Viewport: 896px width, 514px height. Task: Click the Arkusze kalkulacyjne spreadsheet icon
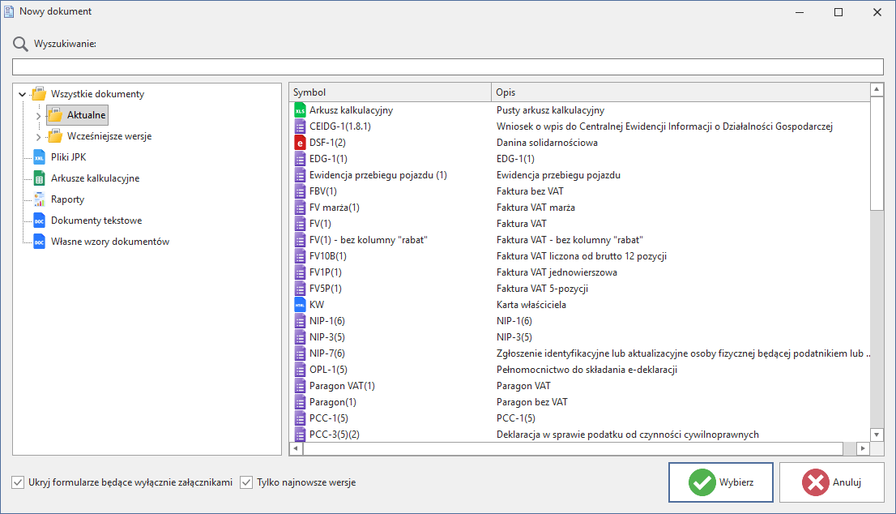click(x=39, y=178)
